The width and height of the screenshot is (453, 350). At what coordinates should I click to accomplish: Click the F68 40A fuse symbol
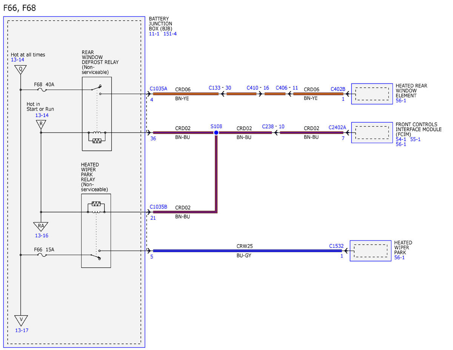(42, 90)
